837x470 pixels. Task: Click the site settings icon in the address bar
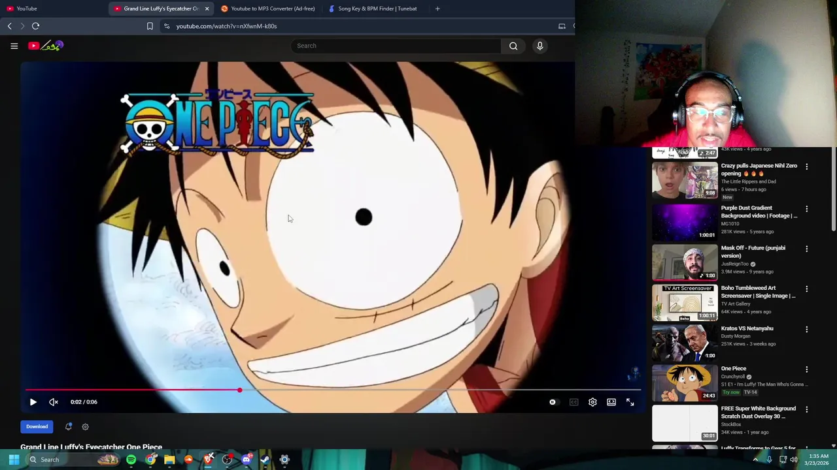[167, 26]
